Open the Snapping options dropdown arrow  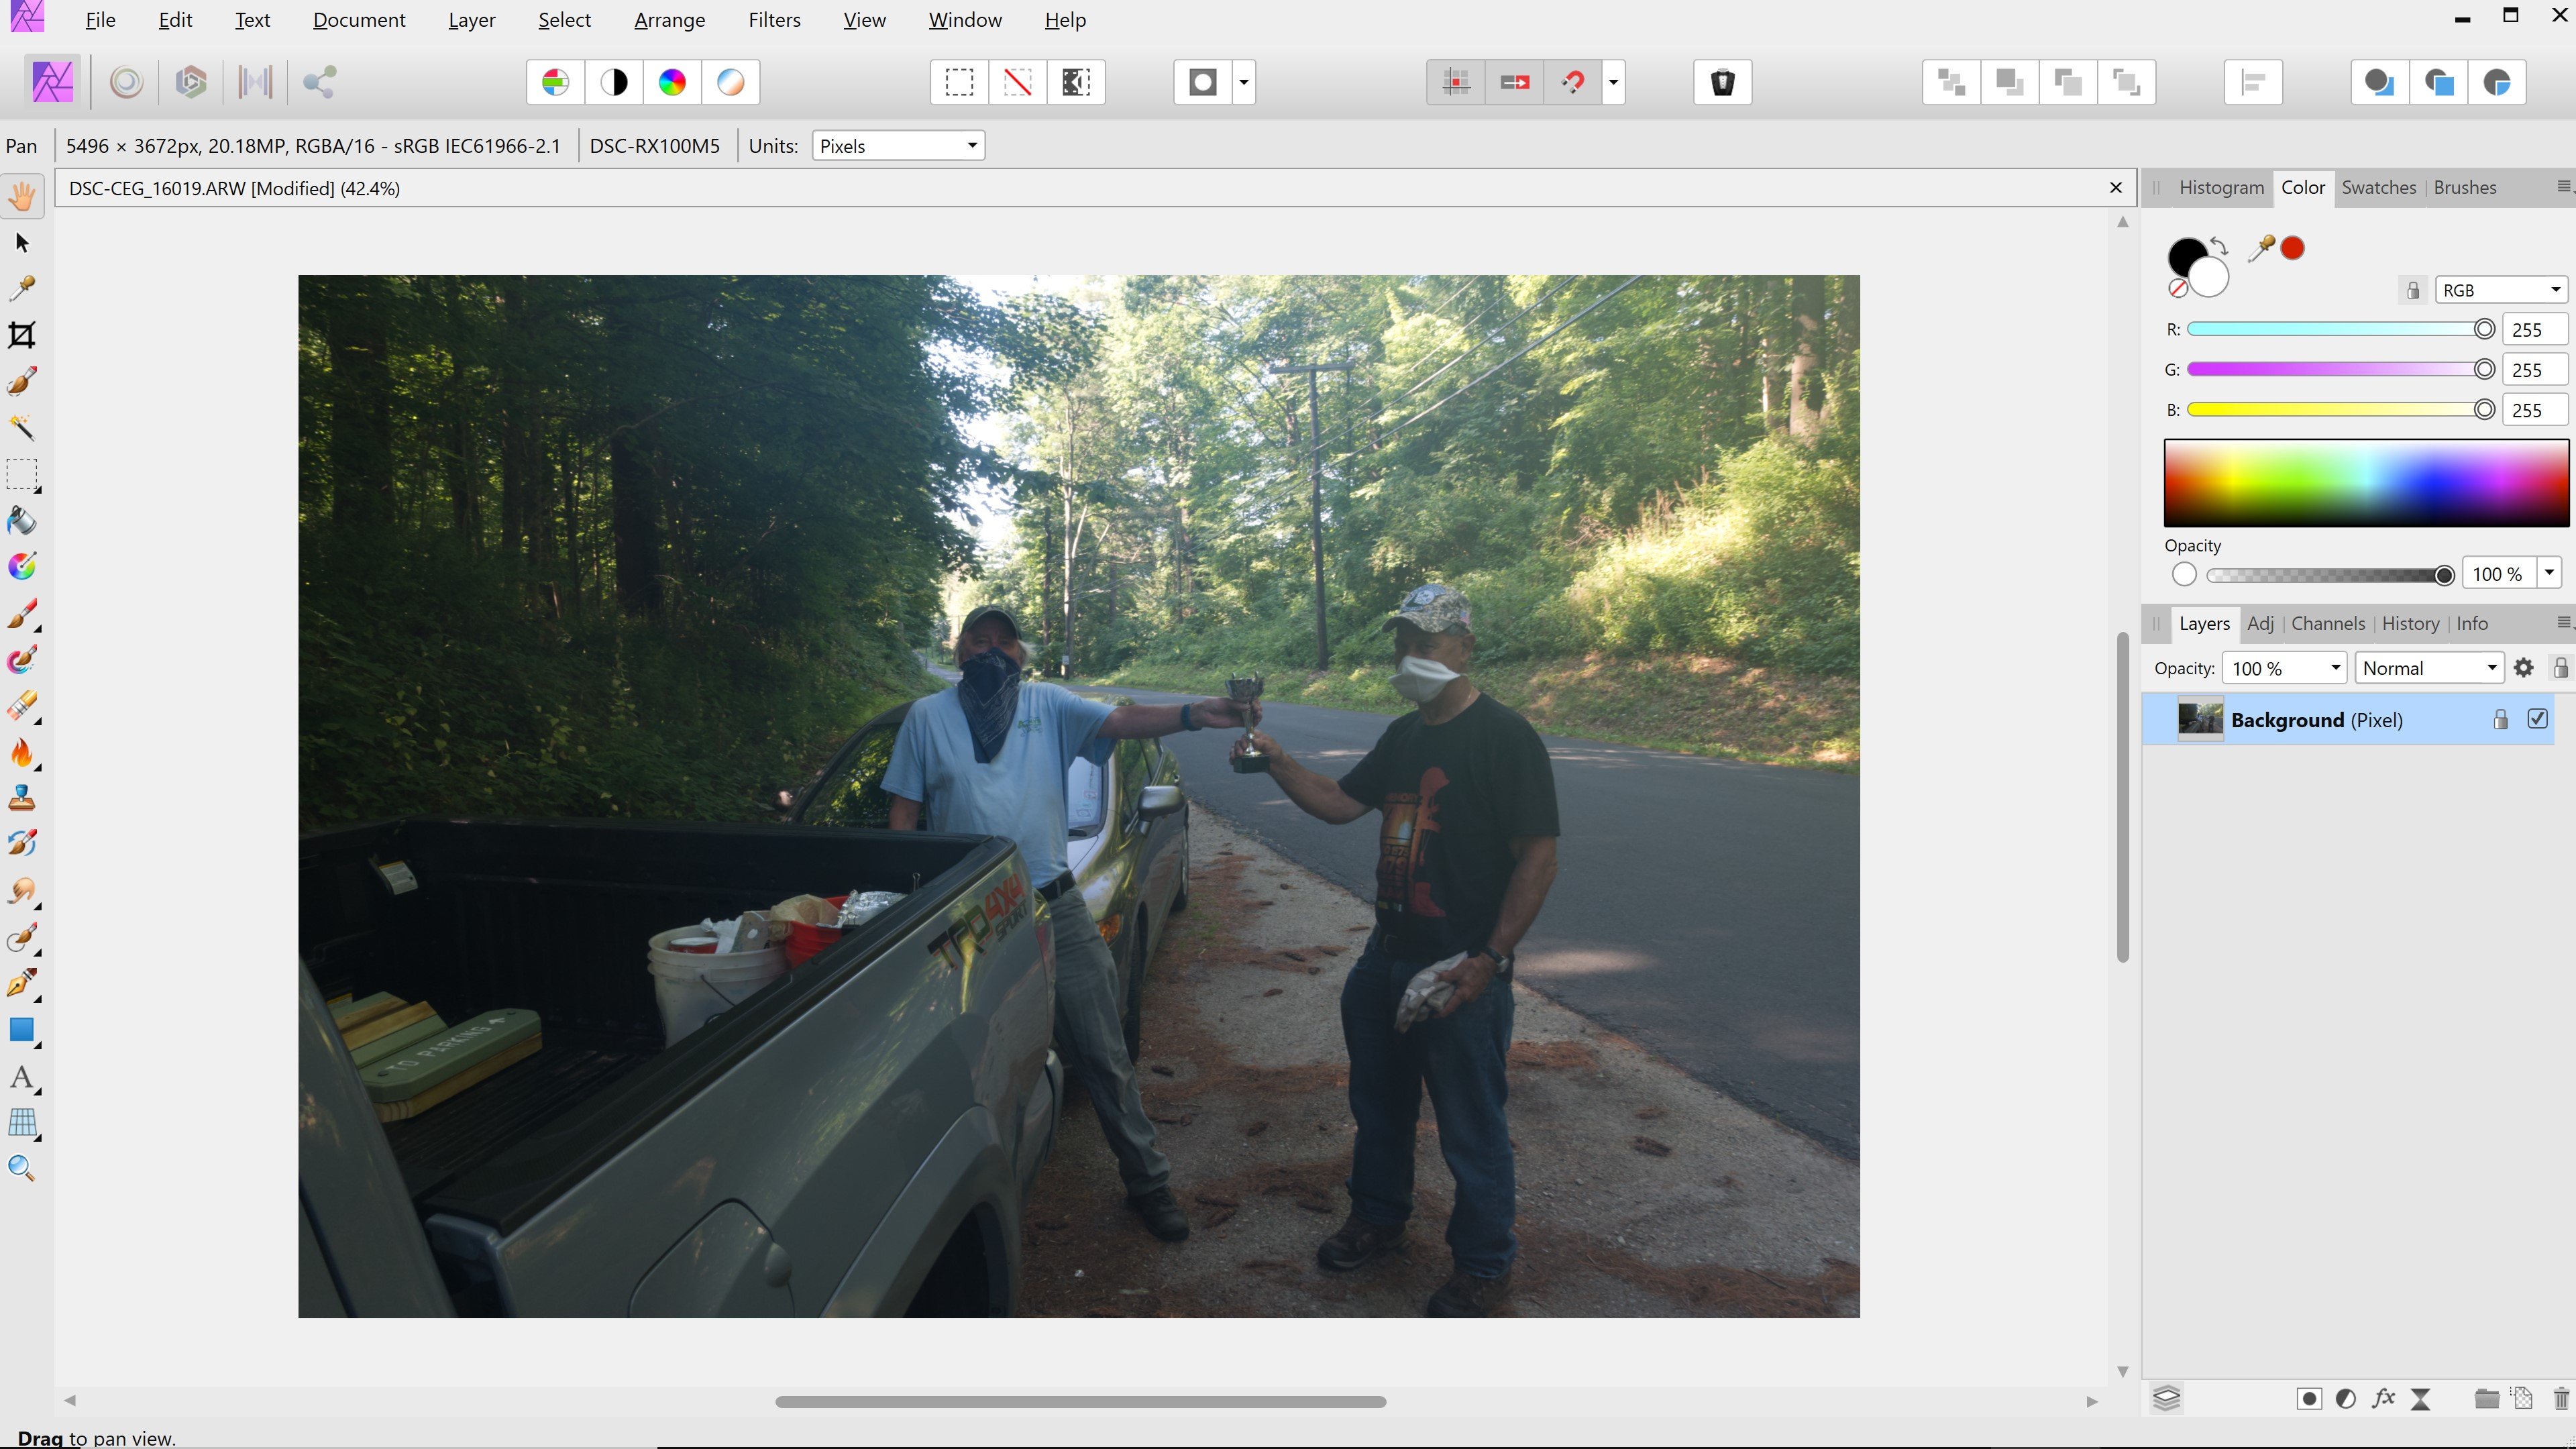pos(1613,82)
